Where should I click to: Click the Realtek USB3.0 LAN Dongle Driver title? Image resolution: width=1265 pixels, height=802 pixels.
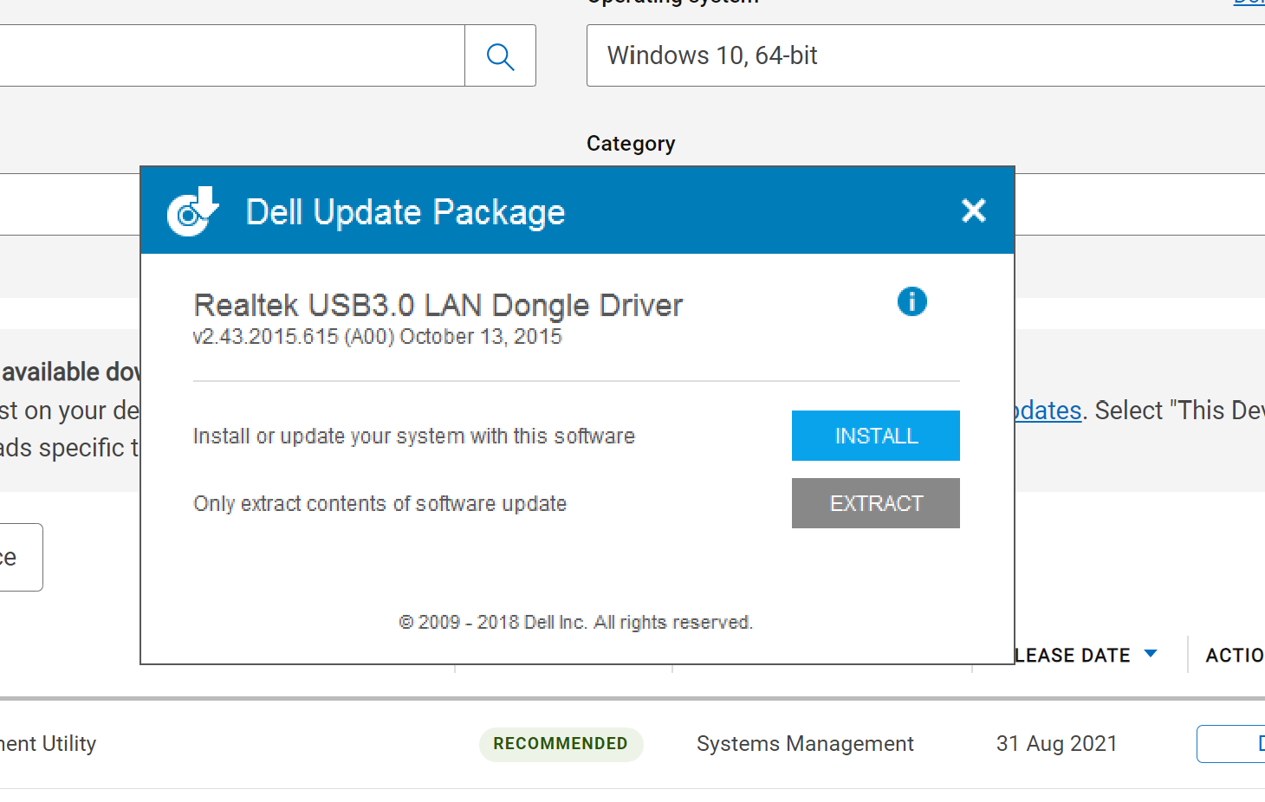[x=438, y=305]
